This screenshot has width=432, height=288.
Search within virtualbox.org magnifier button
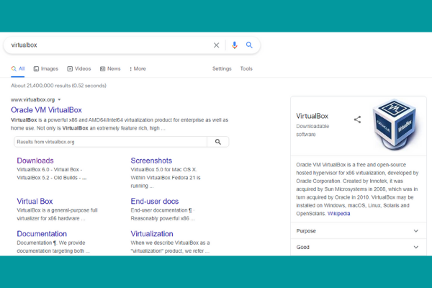218,142
